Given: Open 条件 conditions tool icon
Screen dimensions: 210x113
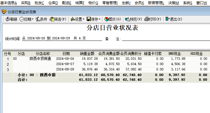Looking at the screenshot, I should pyautogui.click(x=38, y=19).
